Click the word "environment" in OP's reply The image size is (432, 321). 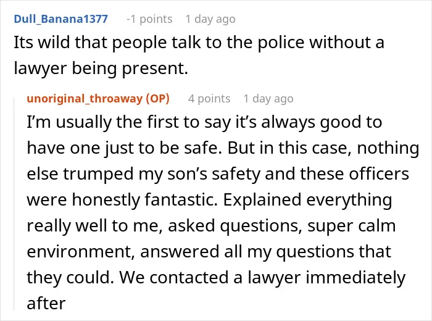[x=81, y=252]
